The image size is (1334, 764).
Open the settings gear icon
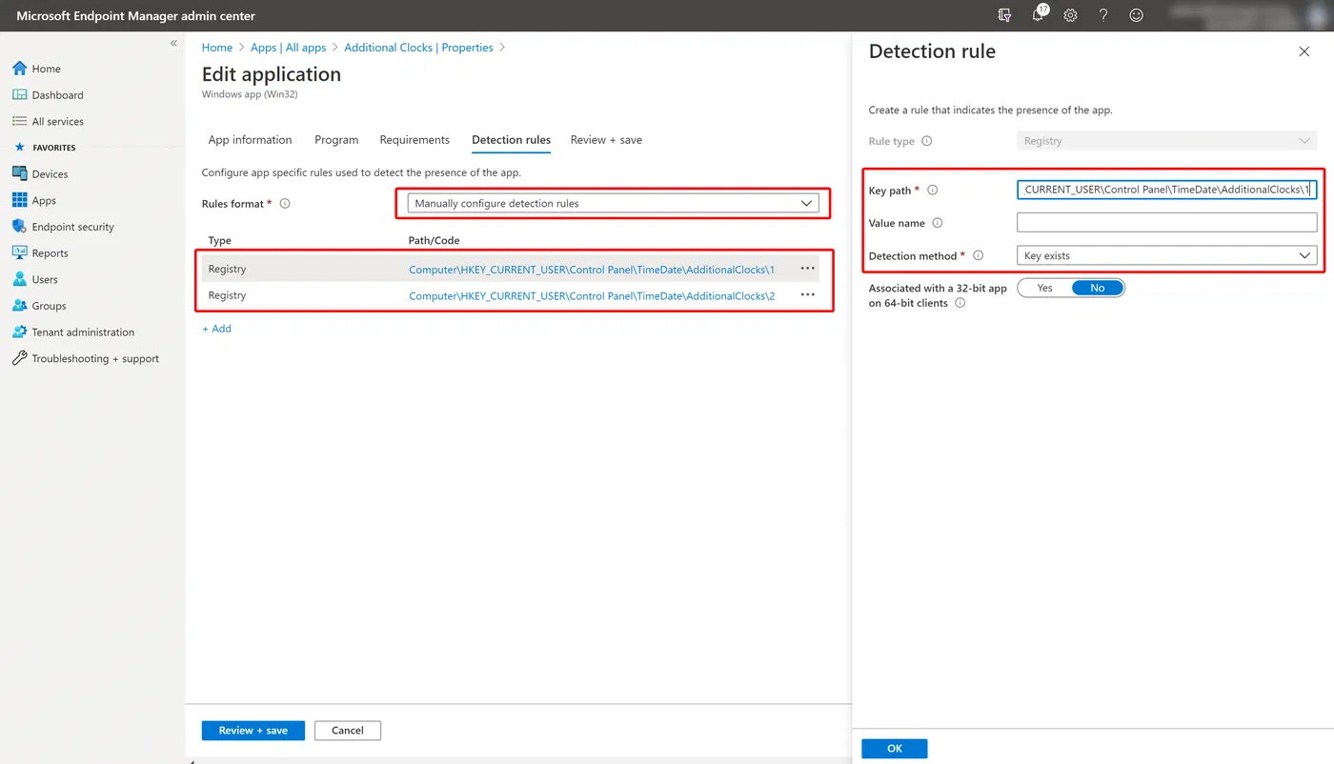click(1070, 15)
